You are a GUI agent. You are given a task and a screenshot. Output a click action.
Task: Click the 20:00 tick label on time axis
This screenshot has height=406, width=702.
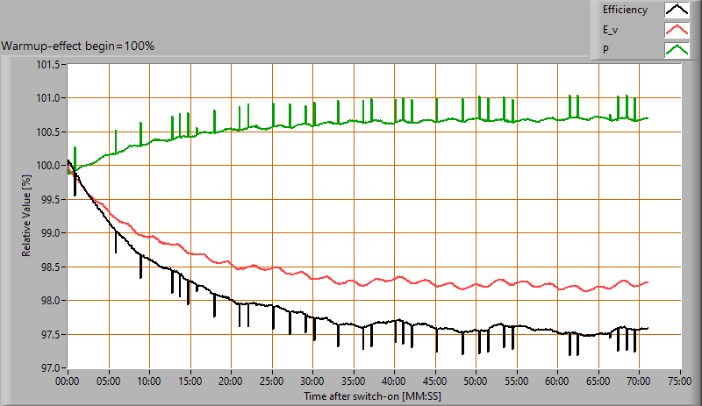[231, 382]
